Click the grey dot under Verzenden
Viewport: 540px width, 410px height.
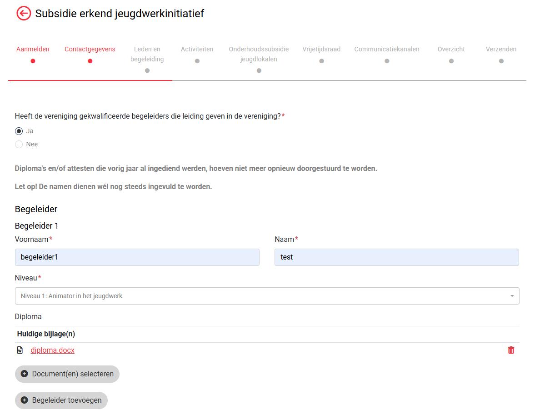coord(501,61)
